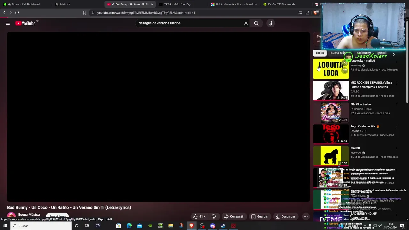Click the Windows taskbar Buscar search box

[x=41, y=226]
